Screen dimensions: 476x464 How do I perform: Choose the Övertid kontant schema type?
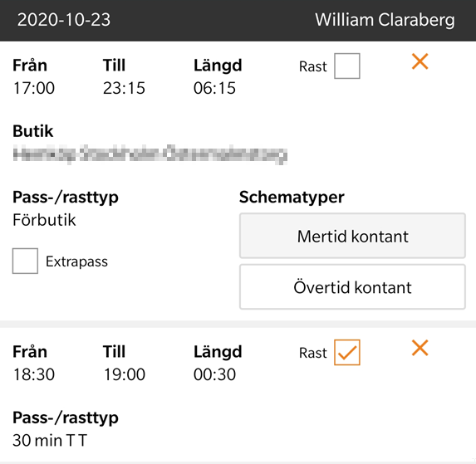[x=352, y=286]
